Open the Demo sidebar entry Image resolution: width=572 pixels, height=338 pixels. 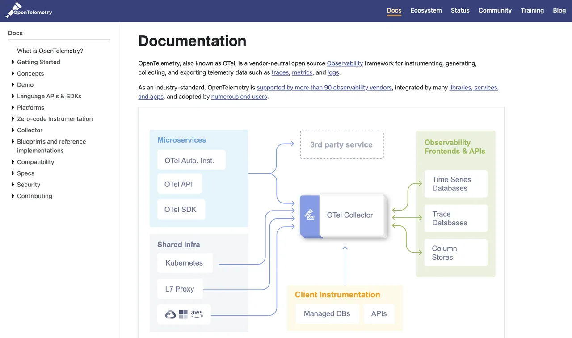coord(25,84)
